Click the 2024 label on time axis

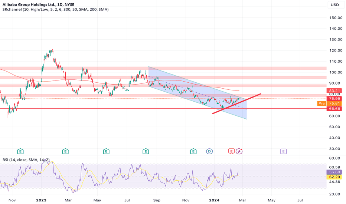(214, 200)
